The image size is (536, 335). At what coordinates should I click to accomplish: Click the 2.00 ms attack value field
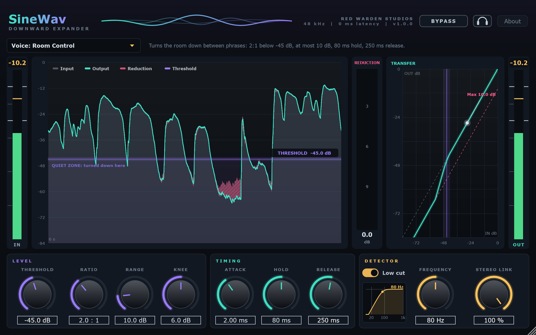tap(235, 320)
